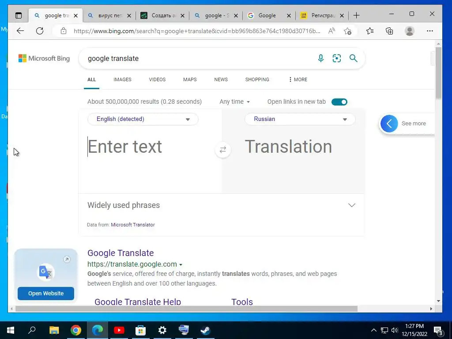
Task: Click the Google Translate app thumbnail icon
Action: [x=46, y=272]
